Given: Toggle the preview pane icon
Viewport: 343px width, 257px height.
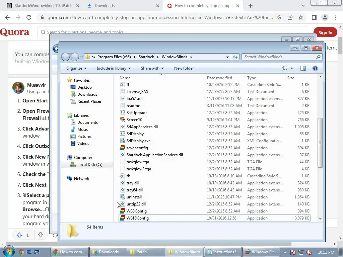Looking at the screenshot, I should [x=303, y=68].
